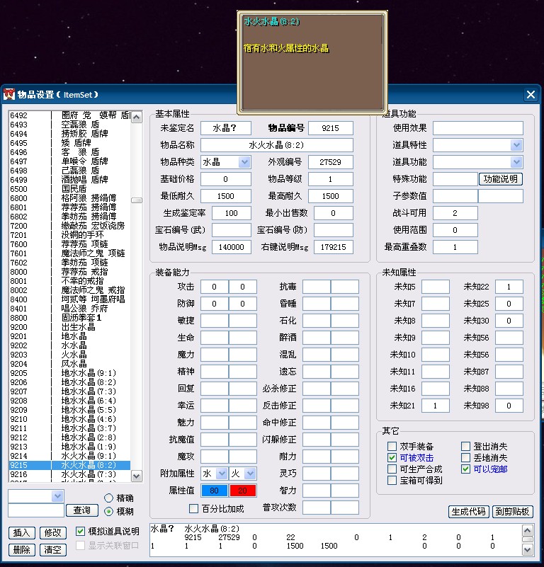This screenshot has width=544, height=567.
Task: Click the item list scrollbar down arrow
Action: (x=137, y=478)
